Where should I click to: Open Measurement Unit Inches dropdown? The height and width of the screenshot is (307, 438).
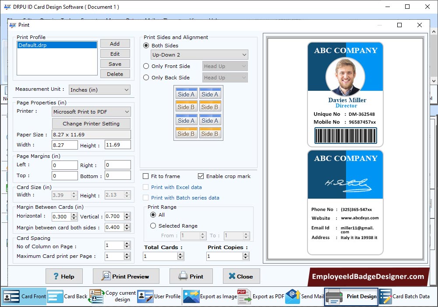tap(99, 90)
